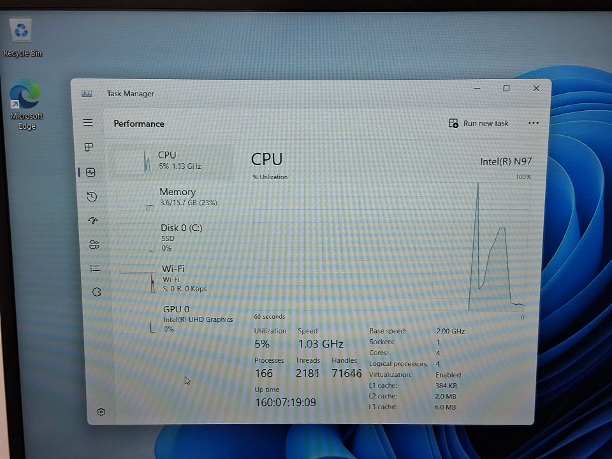Go to the Startup apps icon

point(93,221)
